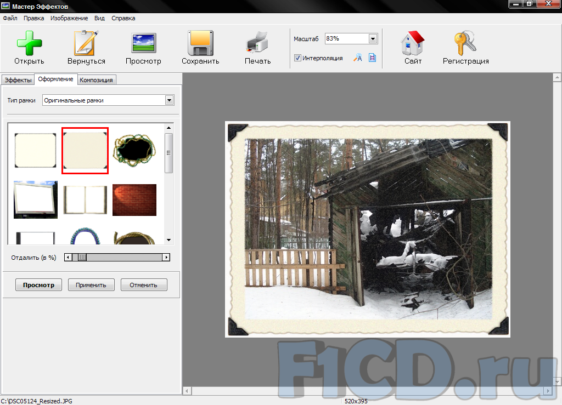
Task: Click the frame list scrollbar thumb
Action: point(169,153)
